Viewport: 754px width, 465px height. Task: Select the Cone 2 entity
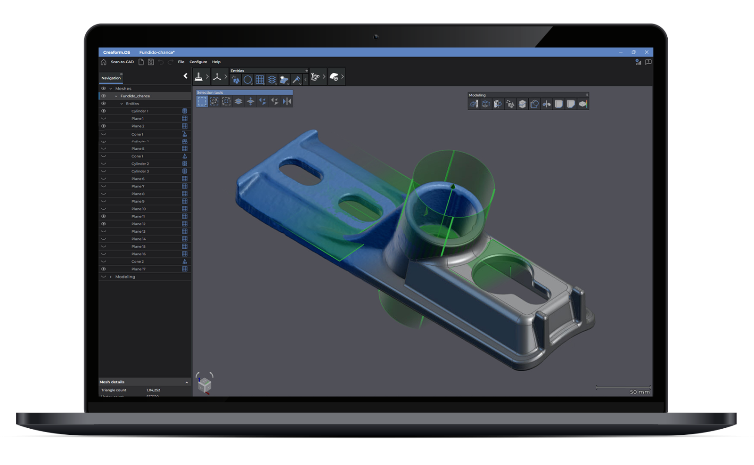(x=138, y=261)
